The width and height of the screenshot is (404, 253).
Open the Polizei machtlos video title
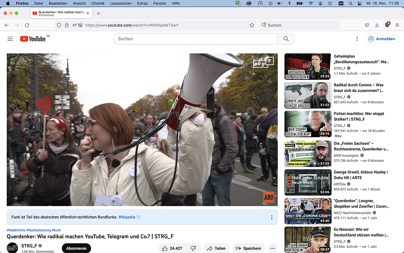click(359, 117)
